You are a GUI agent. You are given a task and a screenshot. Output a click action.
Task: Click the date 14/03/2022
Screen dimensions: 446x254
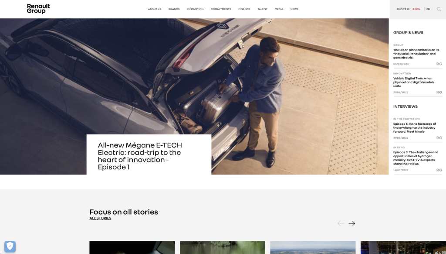point(401,170)
